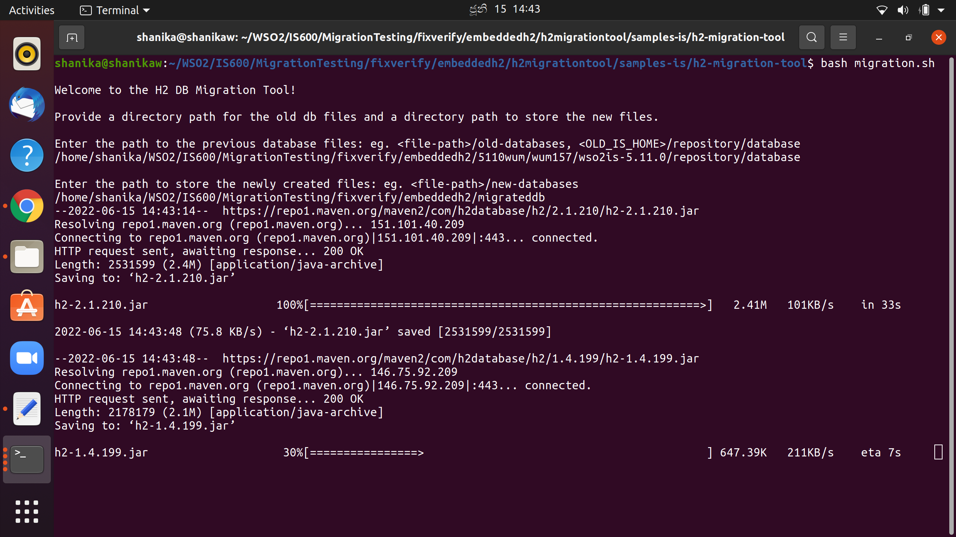Open the Files application

[27, 257]
